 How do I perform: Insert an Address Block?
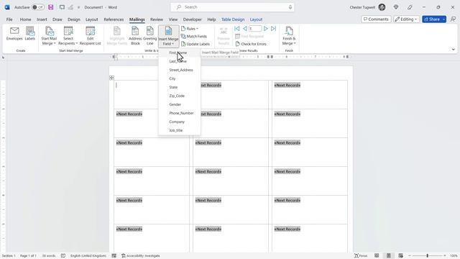tap(135, 36)
